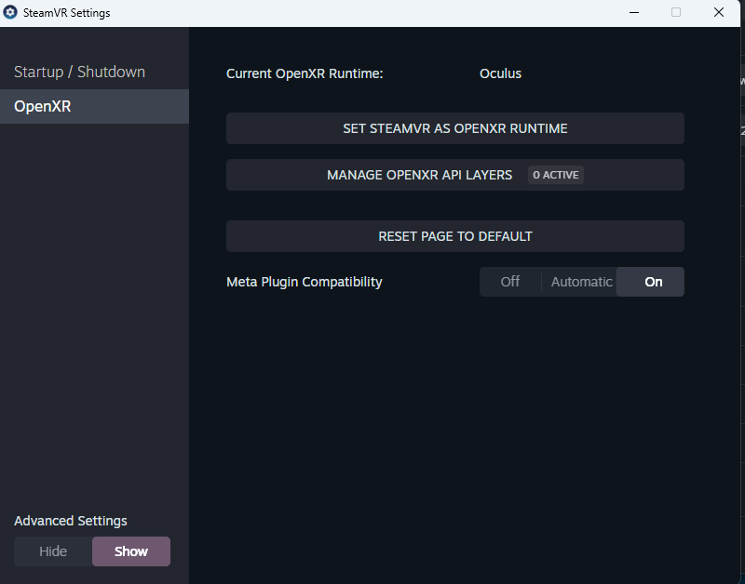This screenshot has height=584, width=745.
Task: Hide Advanced Settings
Action: click(53, 551)
